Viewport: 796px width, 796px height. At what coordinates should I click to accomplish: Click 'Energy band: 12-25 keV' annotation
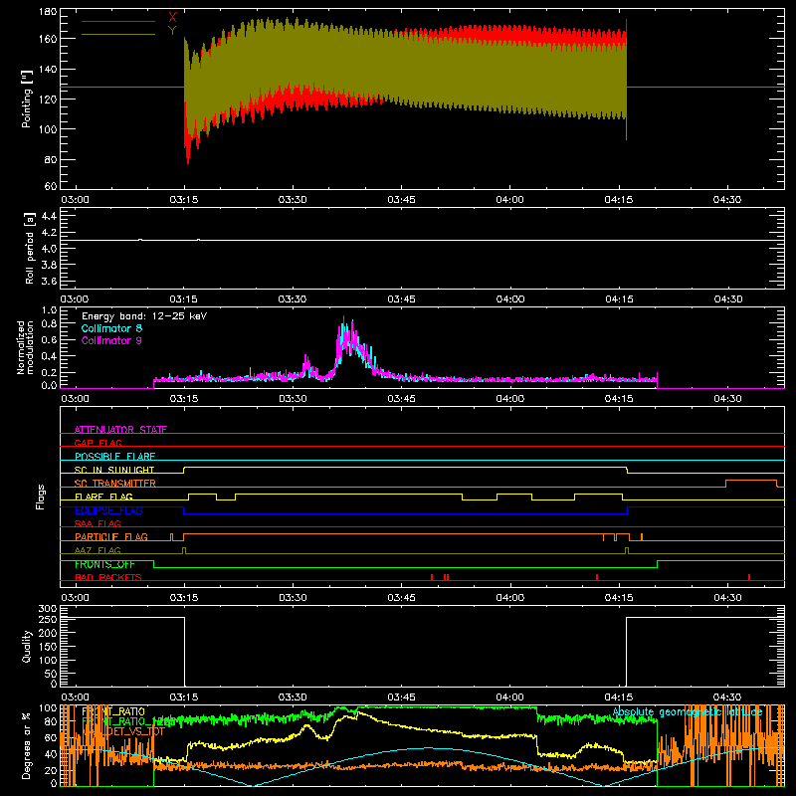click(x=144, y=316)
